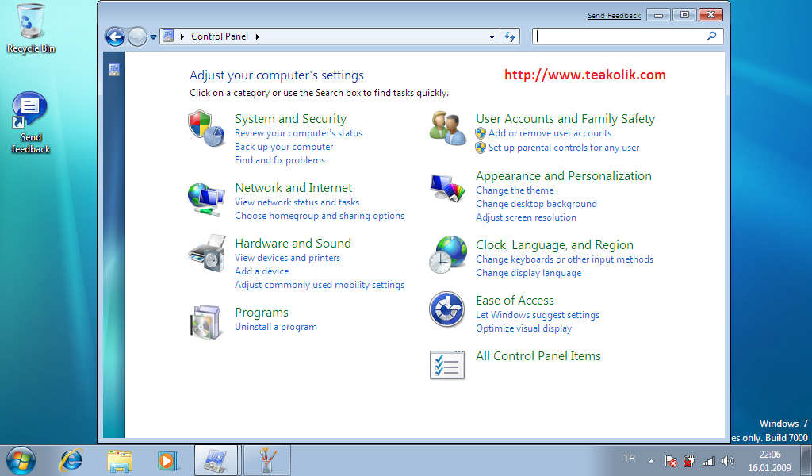Click the search magnifier icon
The width and height of the screenshot is (812, 476).
pos(712,36)
